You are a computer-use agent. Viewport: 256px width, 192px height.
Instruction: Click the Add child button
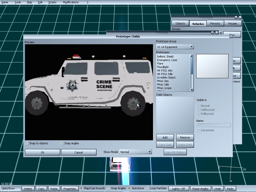tap(165, 137)
